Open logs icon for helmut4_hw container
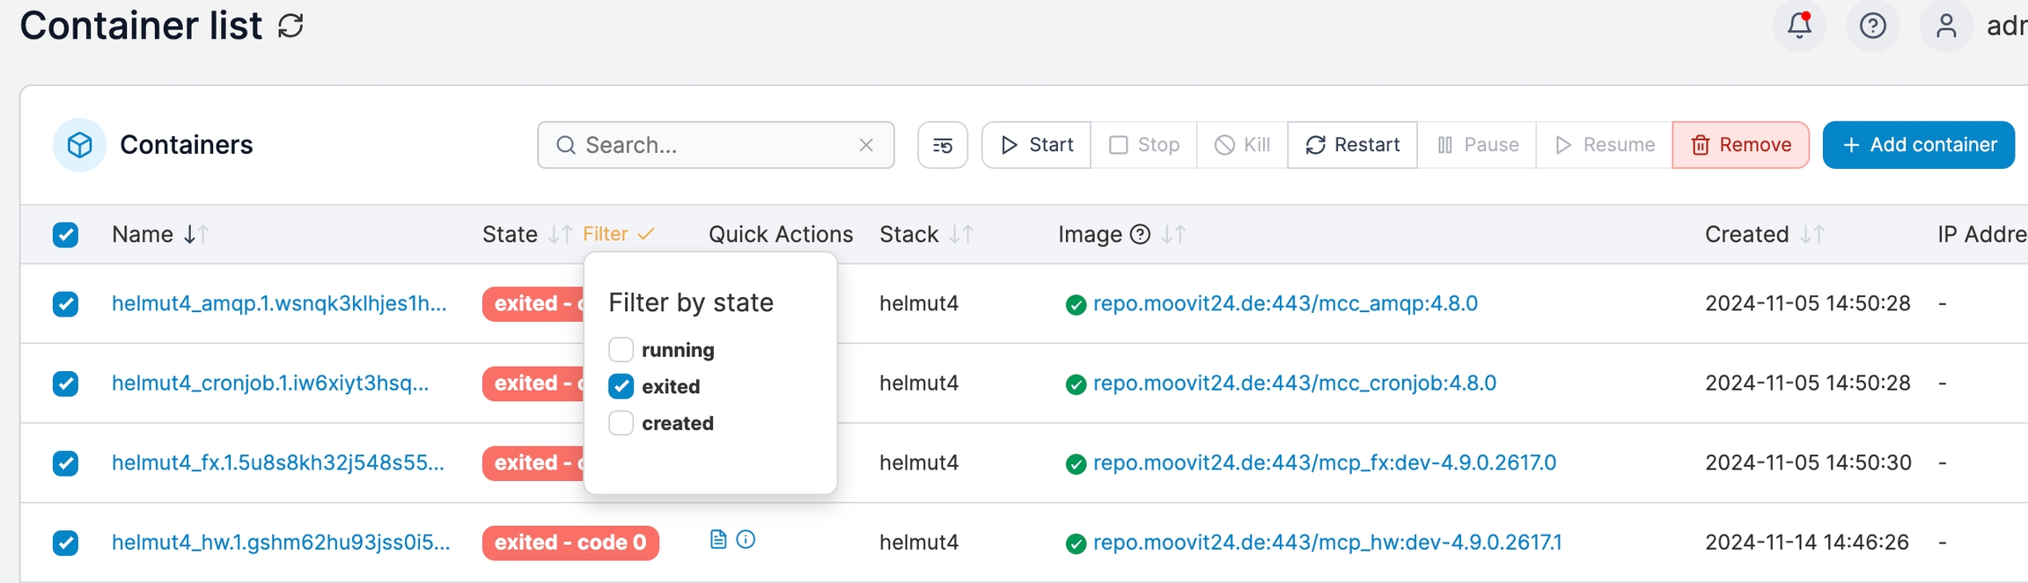Viewport: 2028px width, 583px height. (x=718, y=540)
